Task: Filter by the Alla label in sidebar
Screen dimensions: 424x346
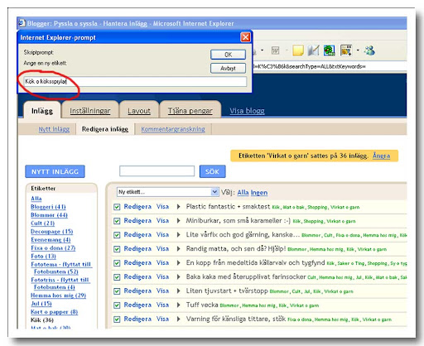Action: click(x=36, y=199)
